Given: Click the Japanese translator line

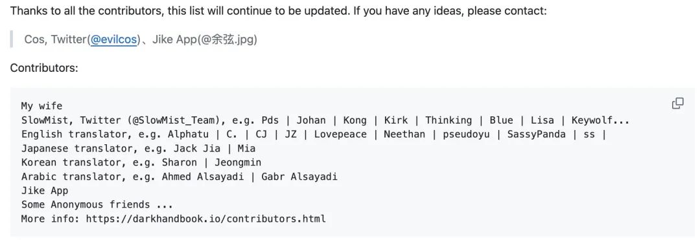Looking at the screenshot, I should click(139, 148).
